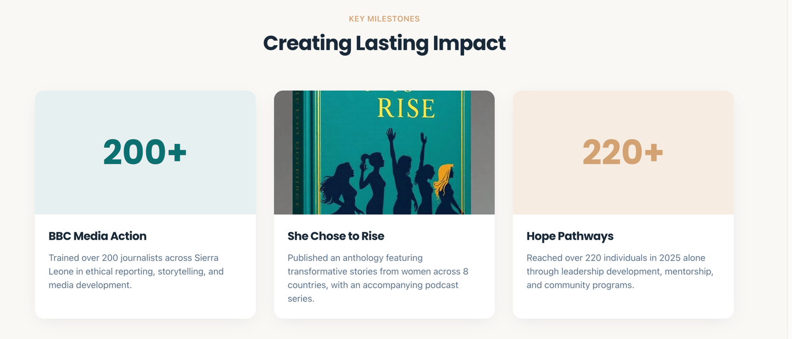Screen dimensions: 792x339
Task: Click the Creating Lasting Impact heading
Action: [384, 43]
